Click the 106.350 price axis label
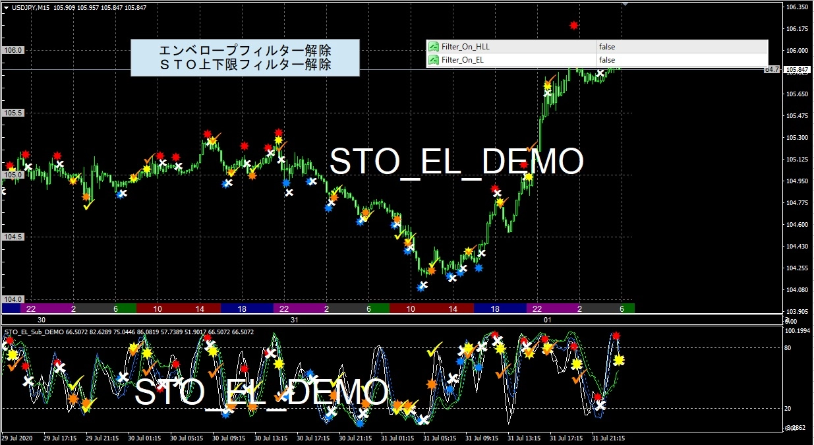This screenshot has width=814, height=445. (x=798, y=7)
